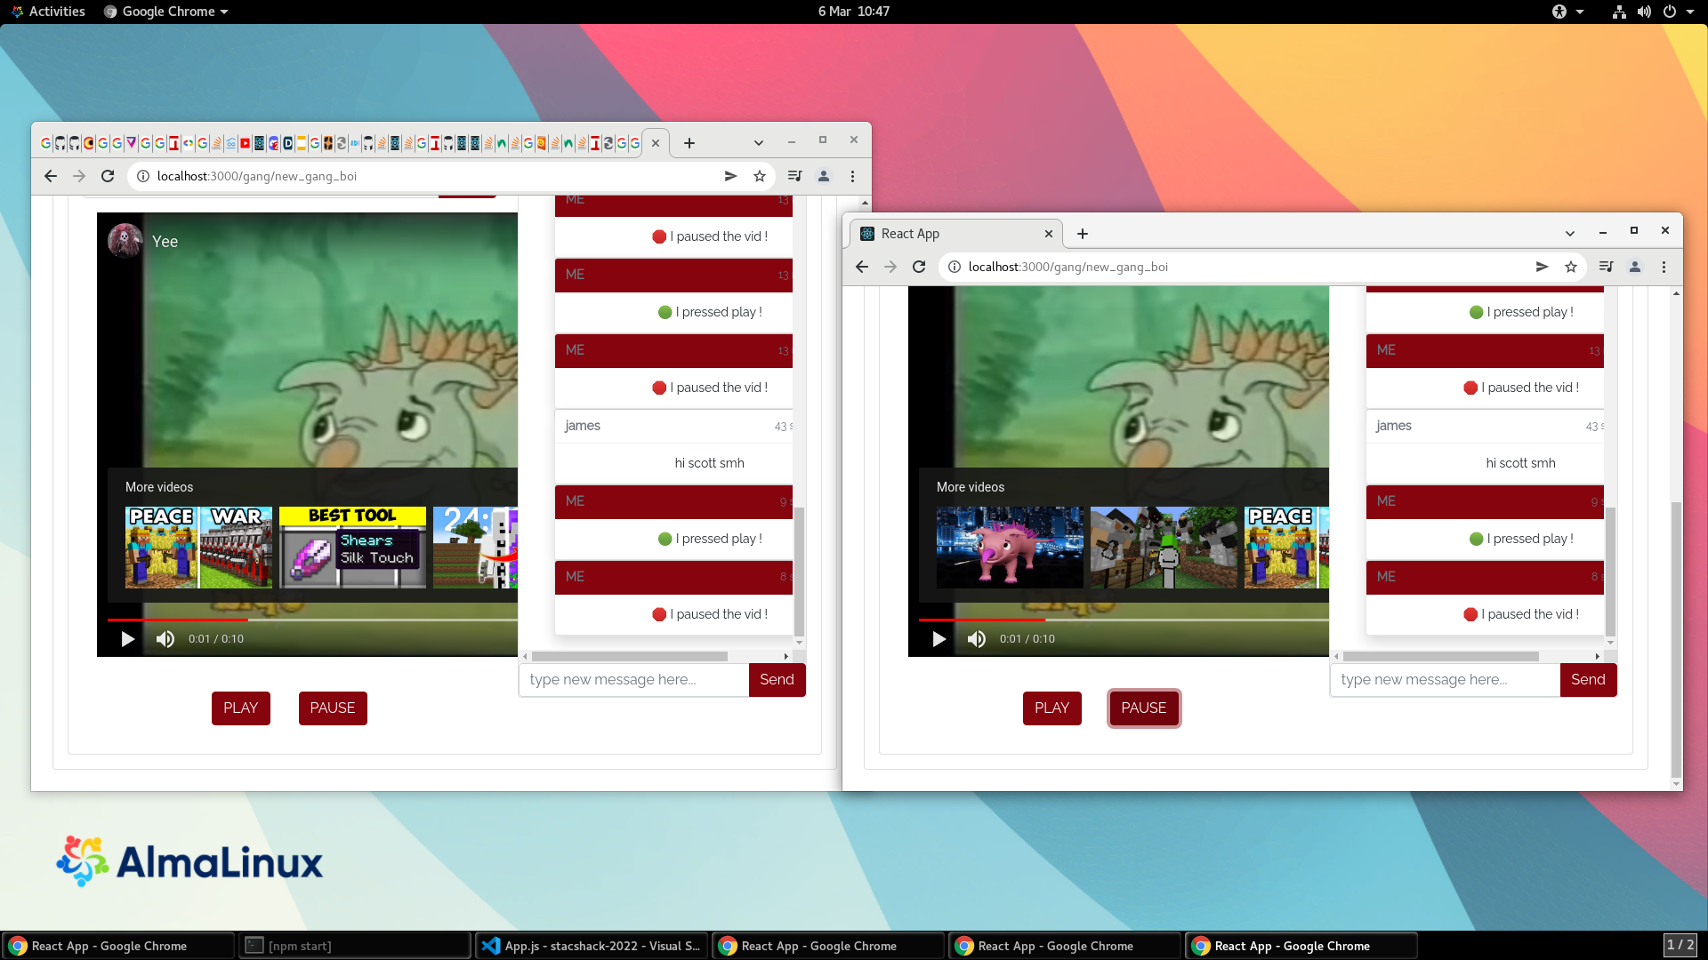
Task: Expand tab search chevron in left window
Action: [758, 143]
